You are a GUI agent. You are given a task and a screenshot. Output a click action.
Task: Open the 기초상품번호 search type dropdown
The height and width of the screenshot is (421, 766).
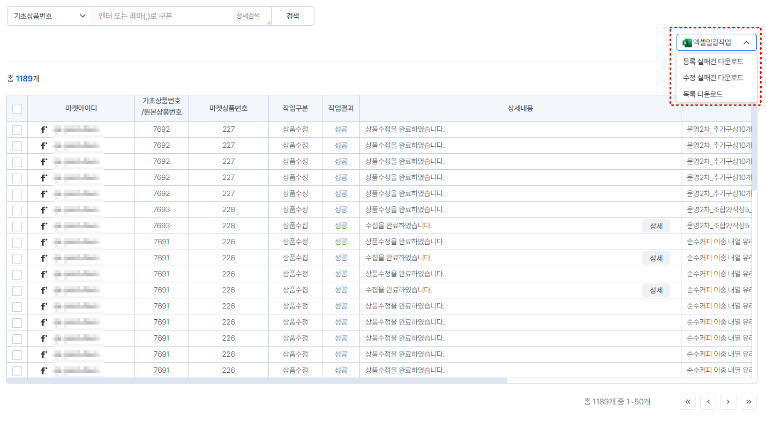point(50,16)
